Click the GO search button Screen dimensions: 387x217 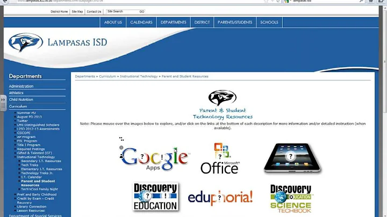pos(142,12)
